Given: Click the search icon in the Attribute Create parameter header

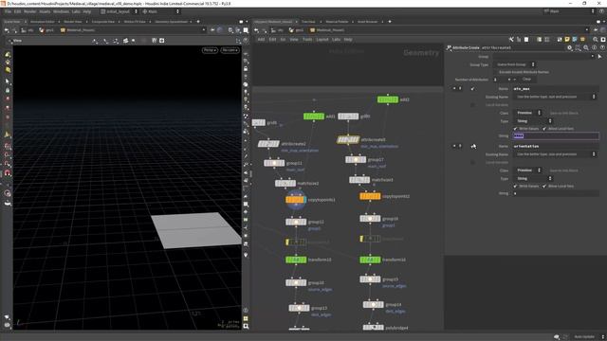Looking at the screenshot, I should pos(586,47).
